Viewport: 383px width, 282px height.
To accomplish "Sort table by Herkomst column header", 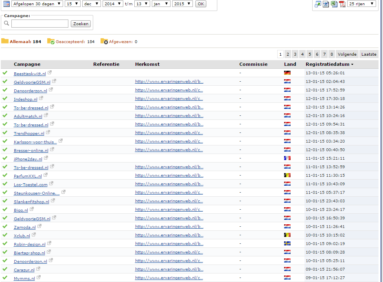I will (147, 64).
